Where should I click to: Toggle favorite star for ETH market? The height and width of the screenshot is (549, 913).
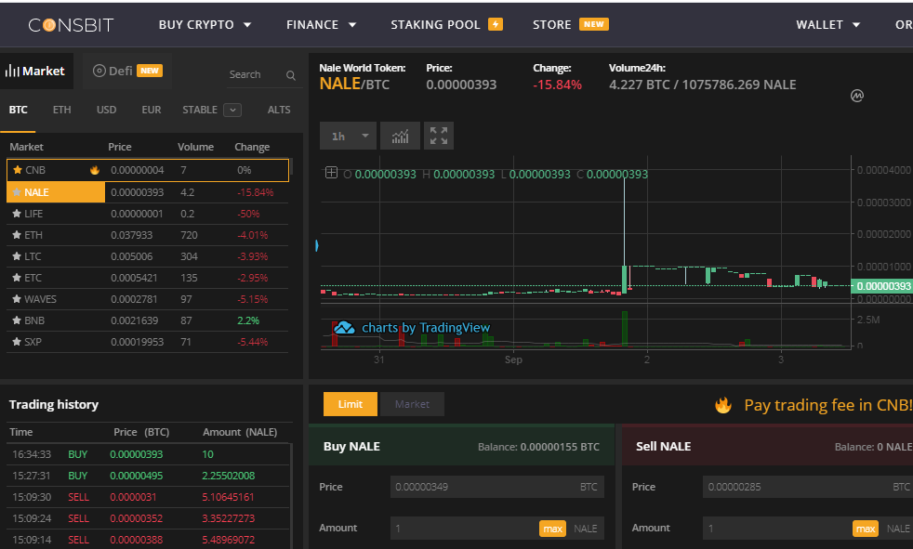tap(16, 235)
